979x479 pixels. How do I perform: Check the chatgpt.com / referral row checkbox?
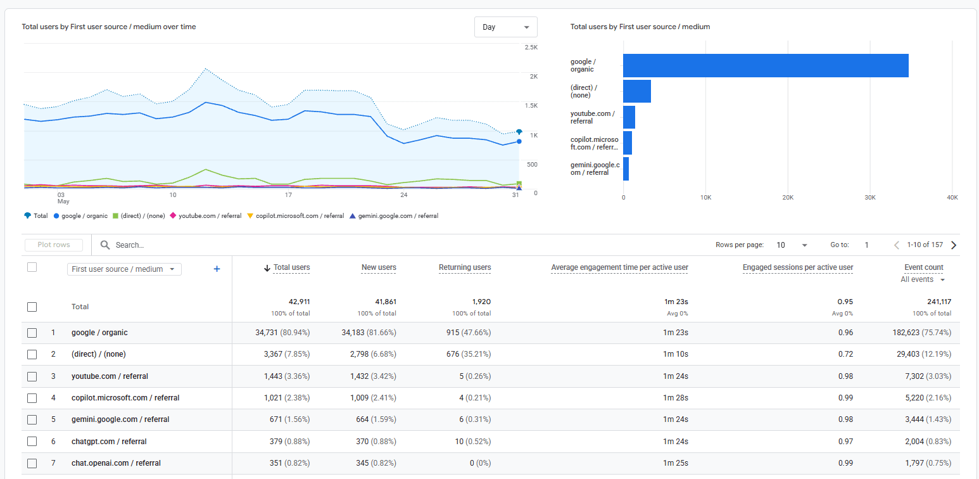(32, 442)
